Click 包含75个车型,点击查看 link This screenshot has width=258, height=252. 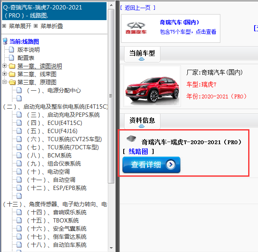pyautogui.click(x=188, y=32)
